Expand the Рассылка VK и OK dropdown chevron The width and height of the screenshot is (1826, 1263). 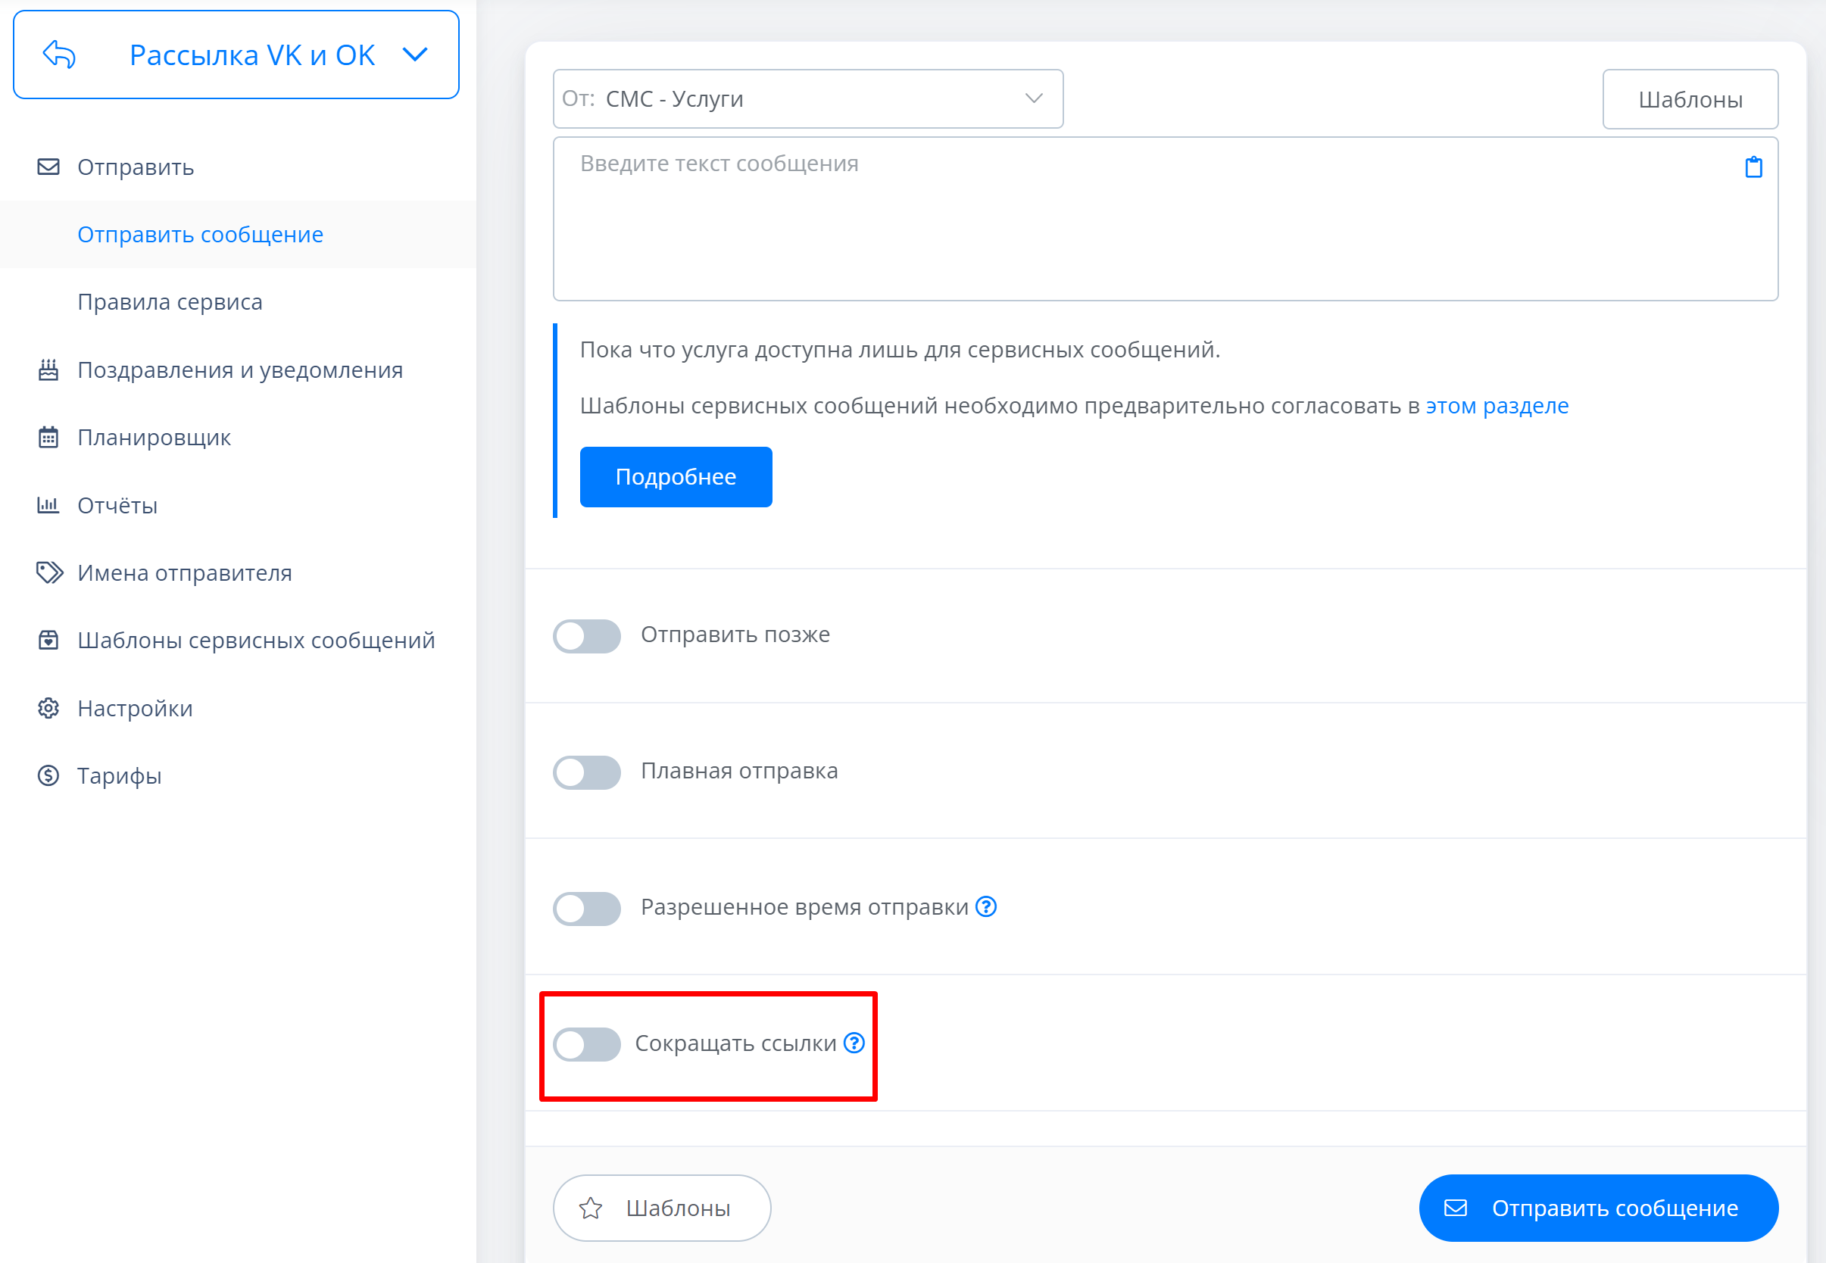pyautogui.click(x=415, y=55)
